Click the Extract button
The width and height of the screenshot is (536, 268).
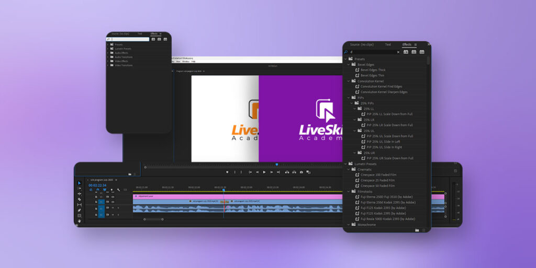(294, 172)
